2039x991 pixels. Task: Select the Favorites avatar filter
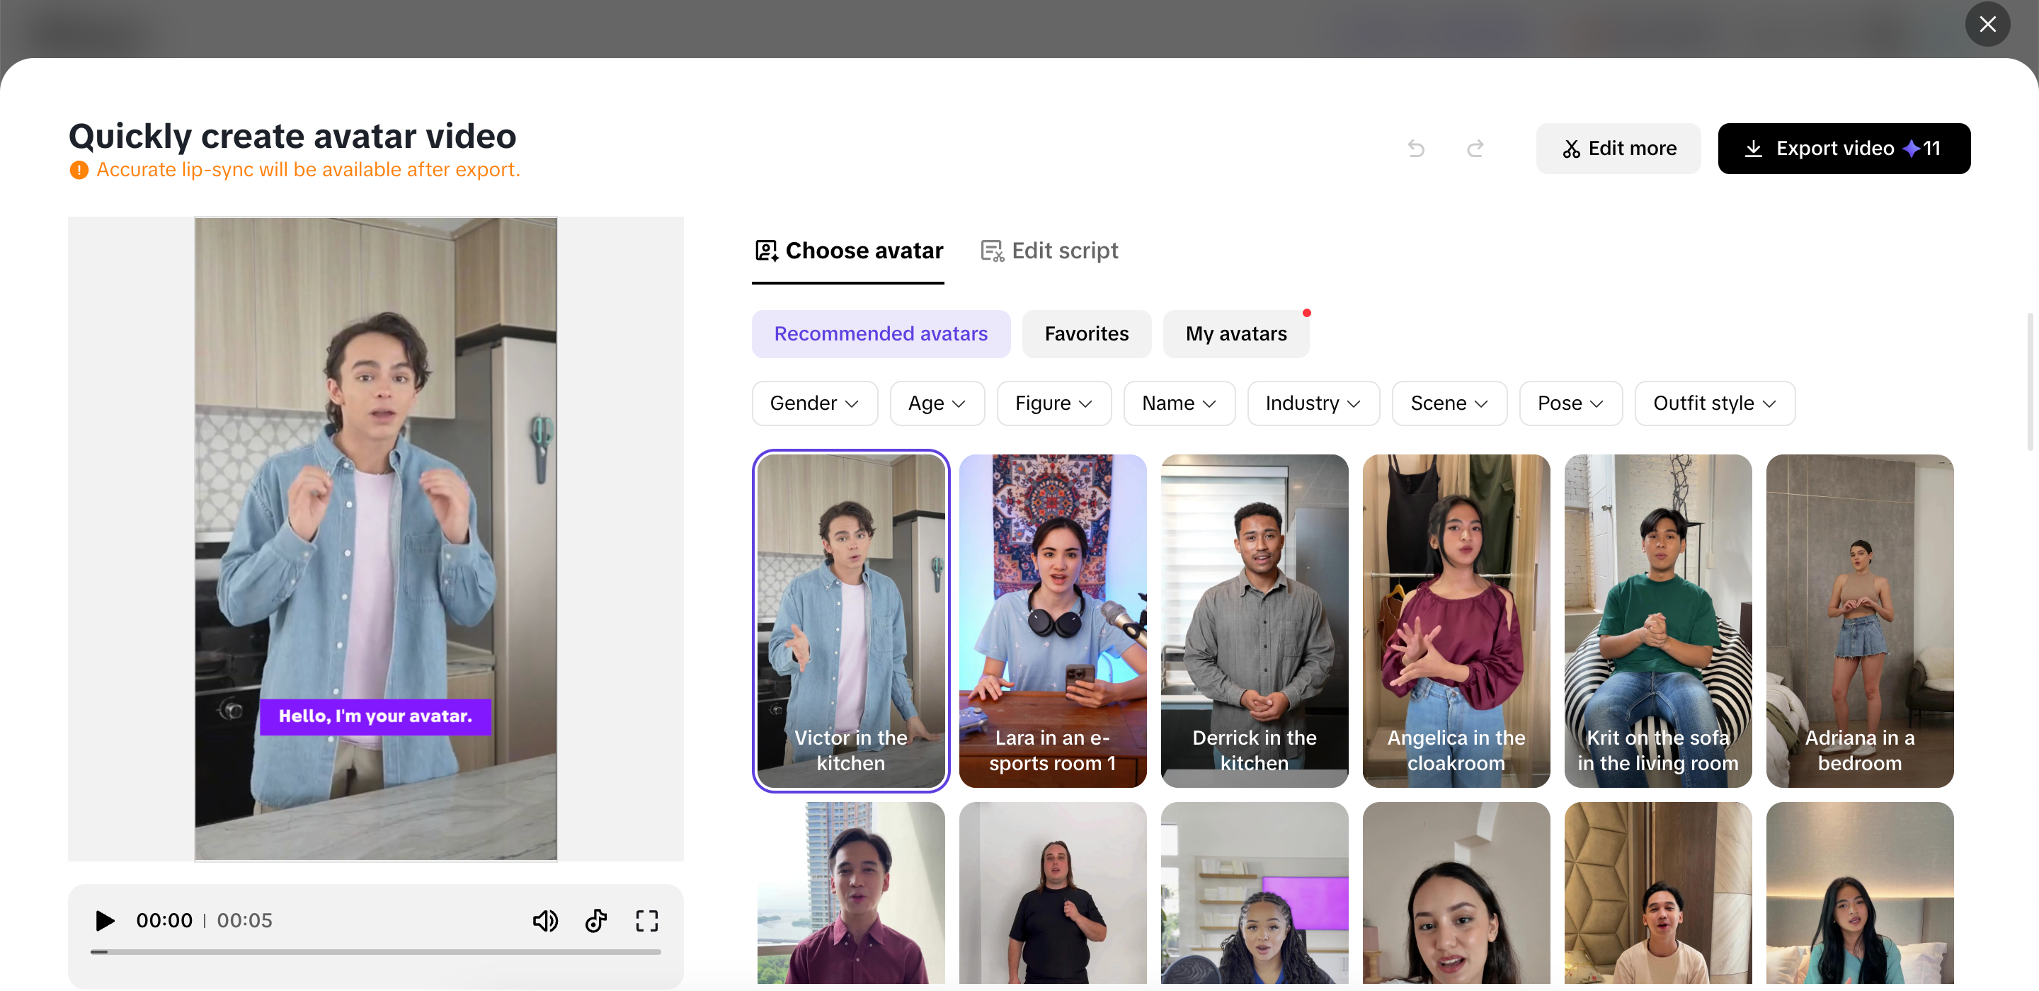1086,333
